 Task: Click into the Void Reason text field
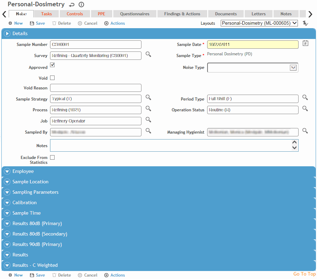(x=96, y=88)
